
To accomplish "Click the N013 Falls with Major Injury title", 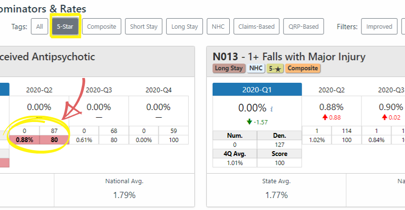I will point(289,57).
